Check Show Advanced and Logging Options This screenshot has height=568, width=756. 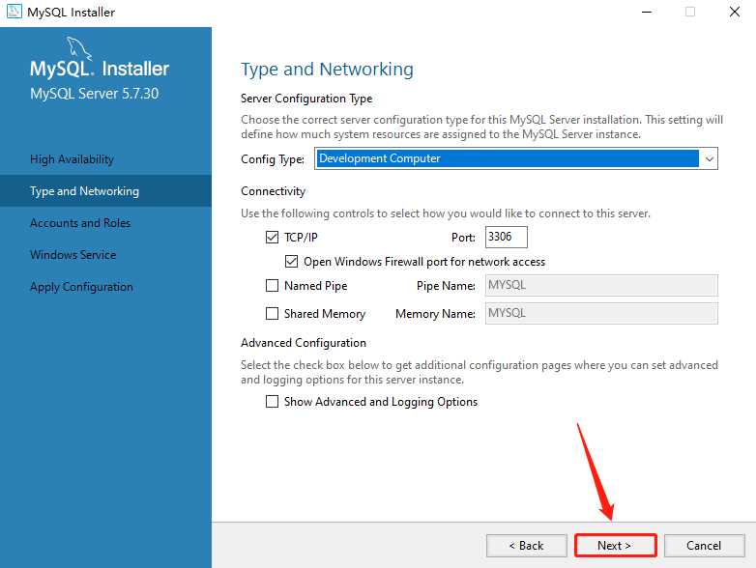click(x=272, y=401)
